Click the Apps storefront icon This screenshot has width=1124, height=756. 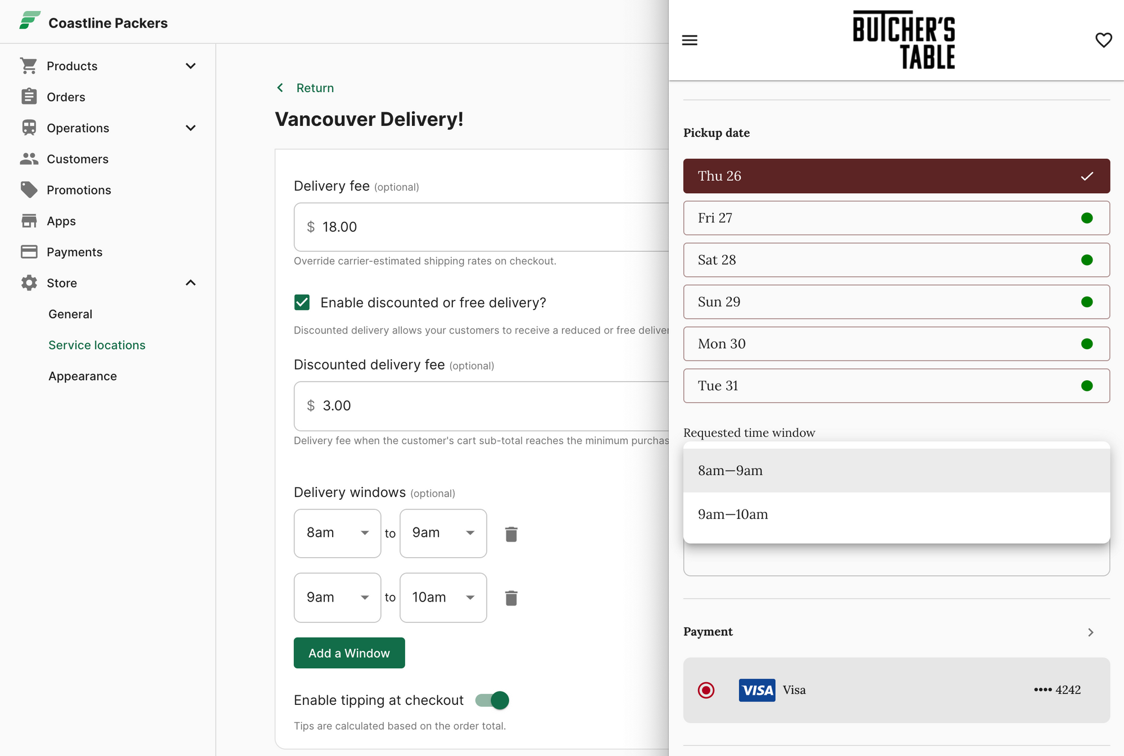(x=29, y=221)
